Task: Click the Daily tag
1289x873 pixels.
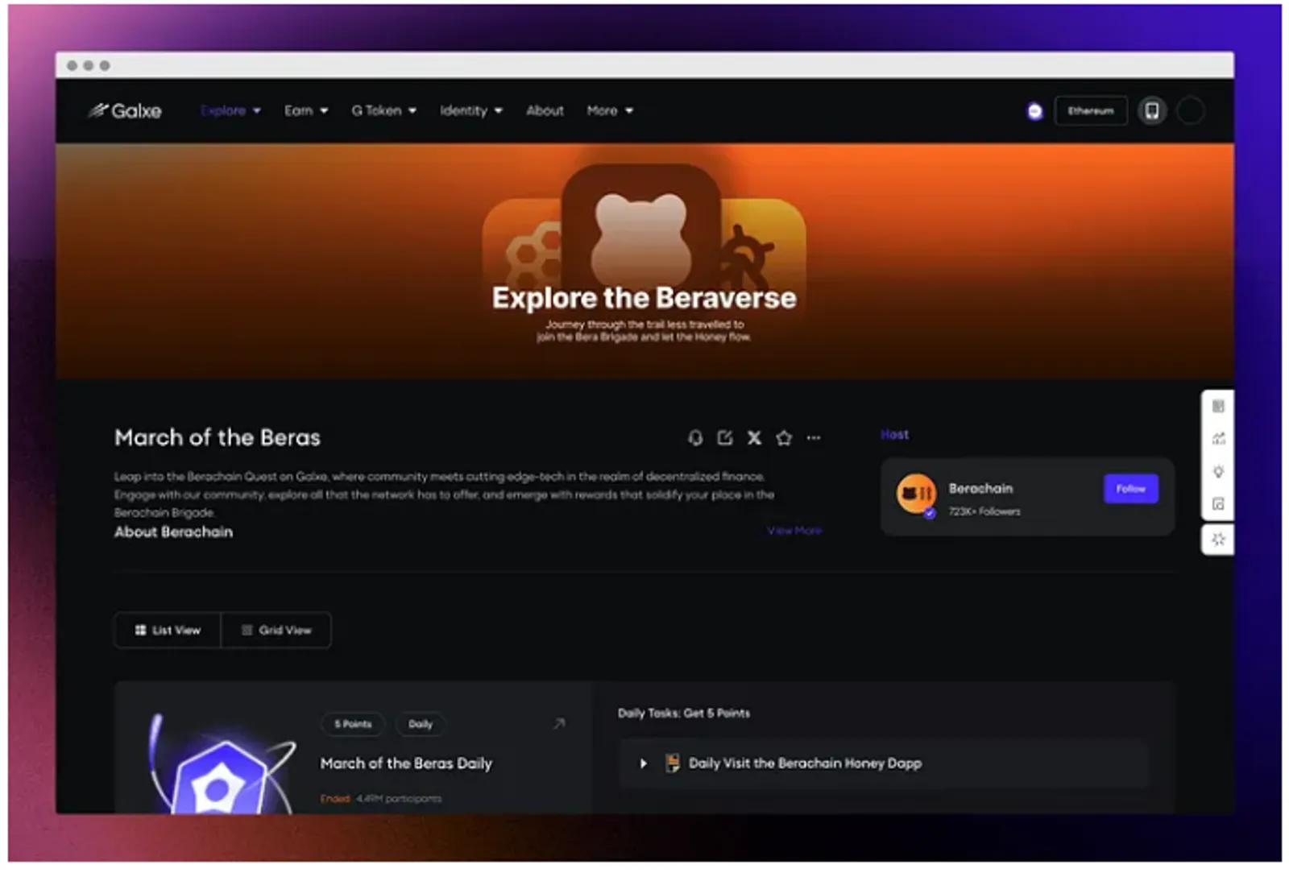Action: click(421, 724)
